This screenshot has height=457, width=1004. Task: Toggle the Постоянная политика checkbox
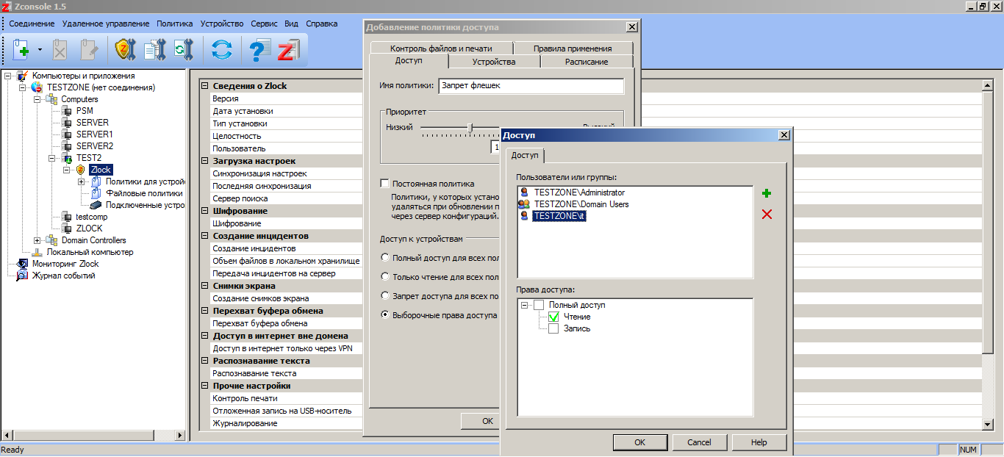(x=384, y=183)
